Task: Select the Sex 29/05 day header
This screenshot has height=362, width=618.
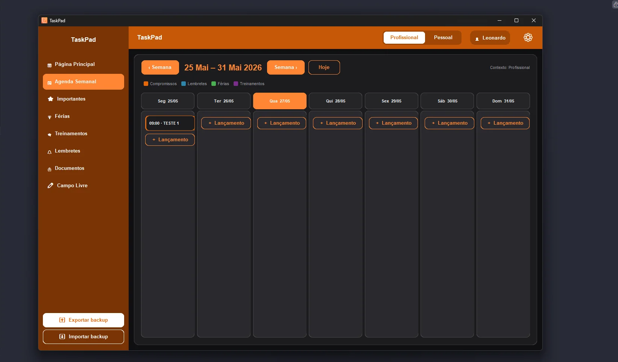Action: (x=392, y=101)
